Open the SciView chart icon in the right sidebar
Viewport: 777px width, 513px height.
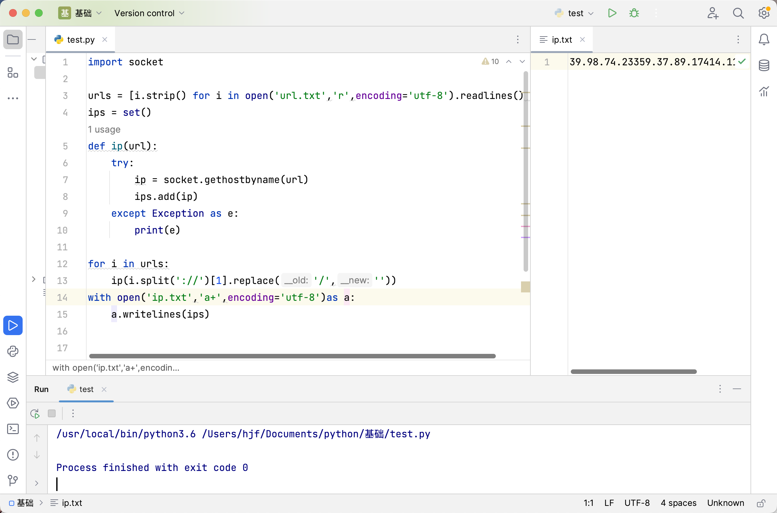click(764, 91)
